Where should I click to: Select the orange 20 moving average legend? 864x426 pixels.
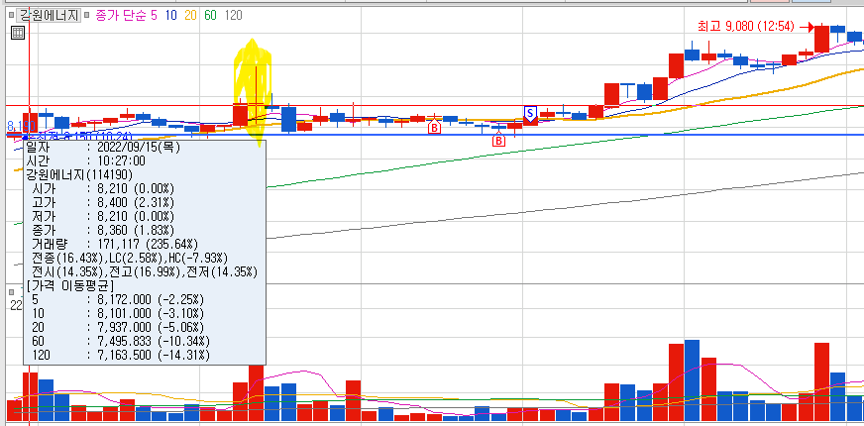(x=190, y=16)
